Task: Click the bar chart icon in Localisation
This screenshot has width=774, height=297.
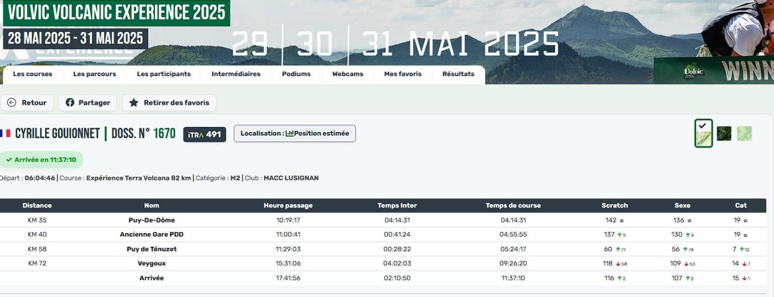Action: tap(290, 134)
